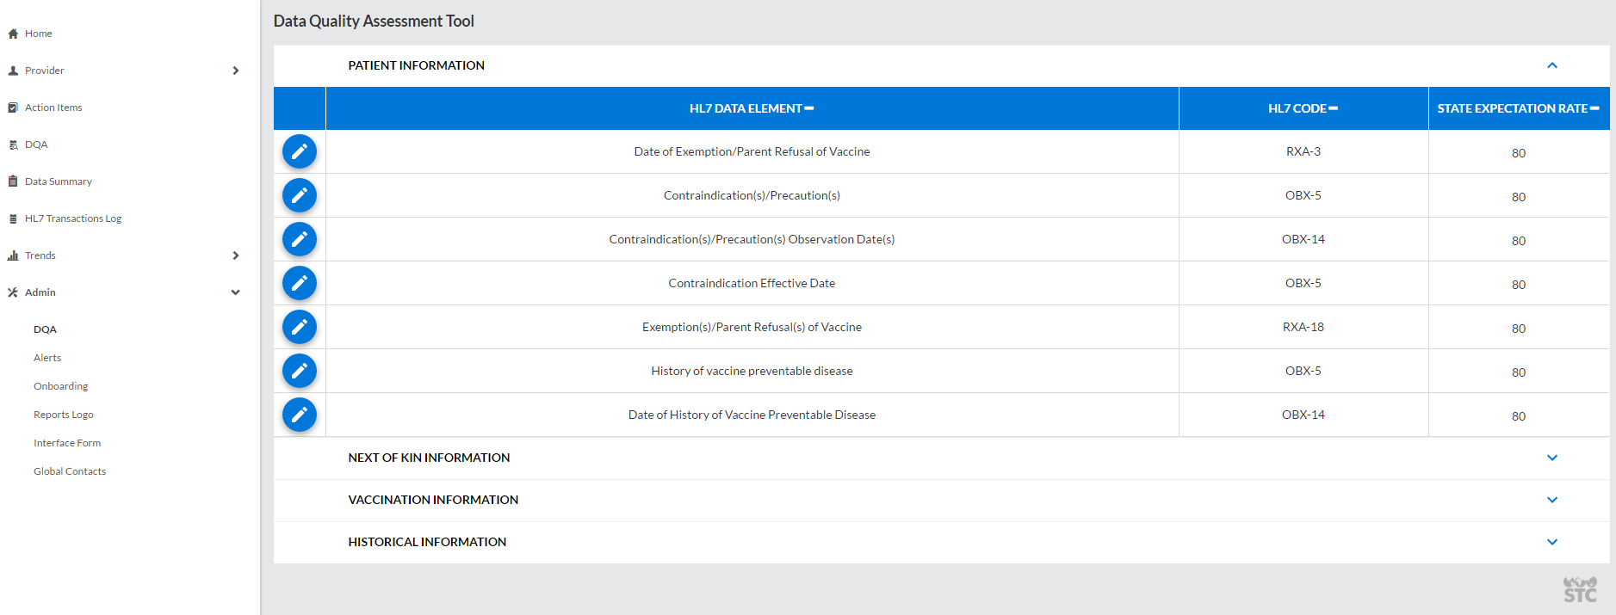Click the RXA-18 code cell
Image resolution: width=1616 pixels, height=615 pixels.
(x=1303, y=327)
